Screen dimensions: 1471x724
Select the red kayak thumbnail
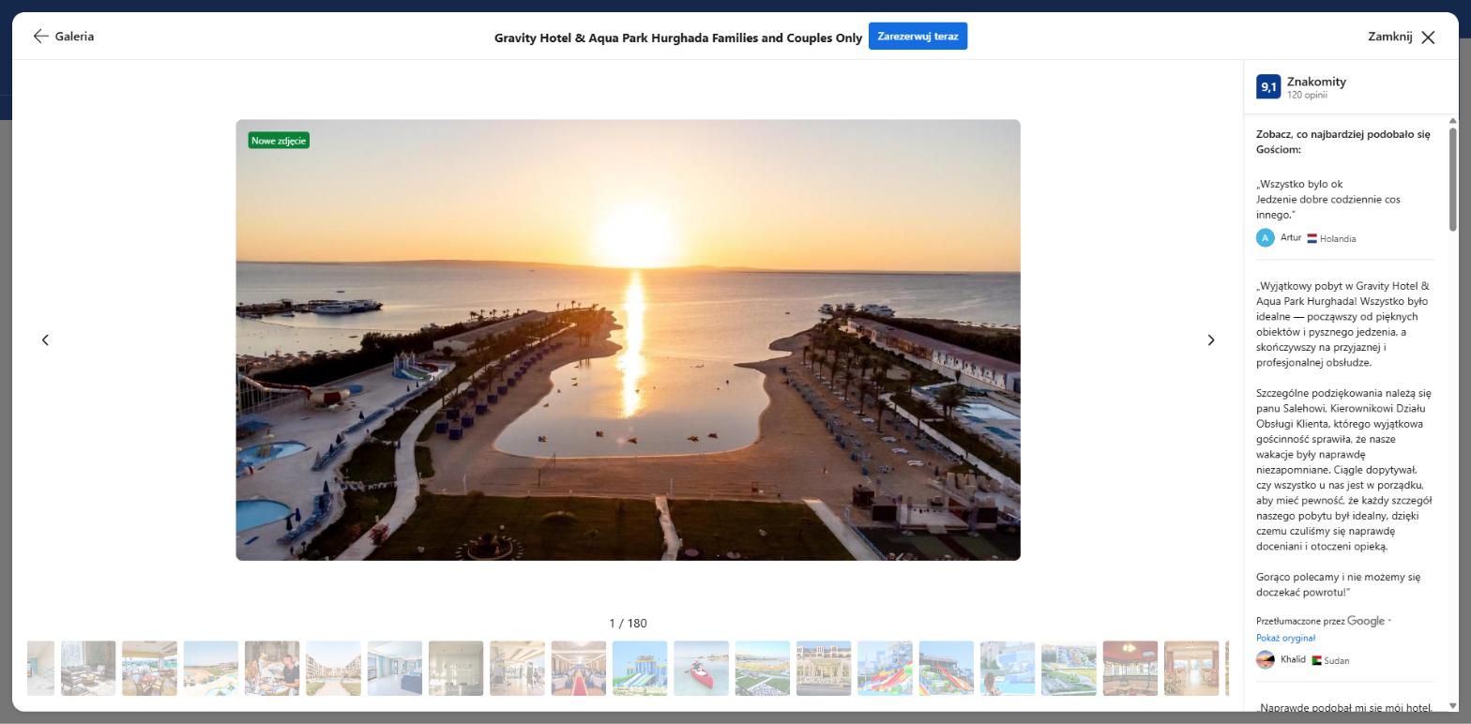tap(701, 669)
